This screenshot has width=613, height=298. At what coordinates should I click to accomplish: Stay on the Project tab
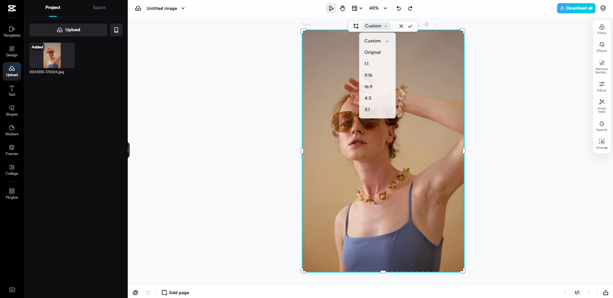[x=53, y=7]
